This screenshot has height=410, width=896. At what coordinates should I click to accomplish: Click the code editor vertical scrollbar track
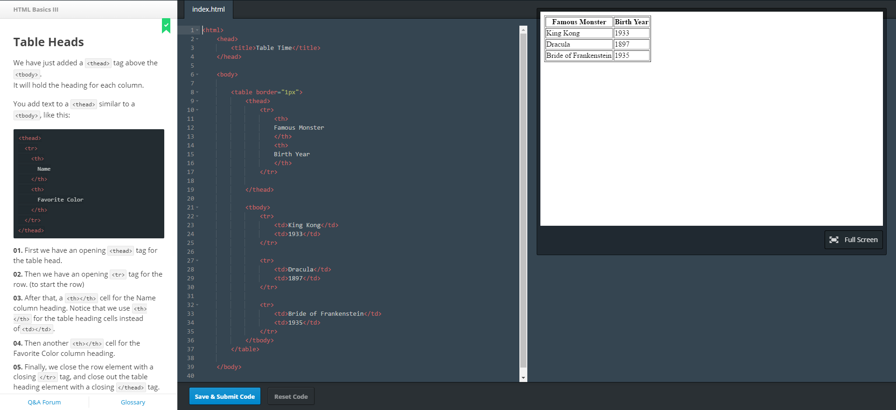(x=523, y=201)
